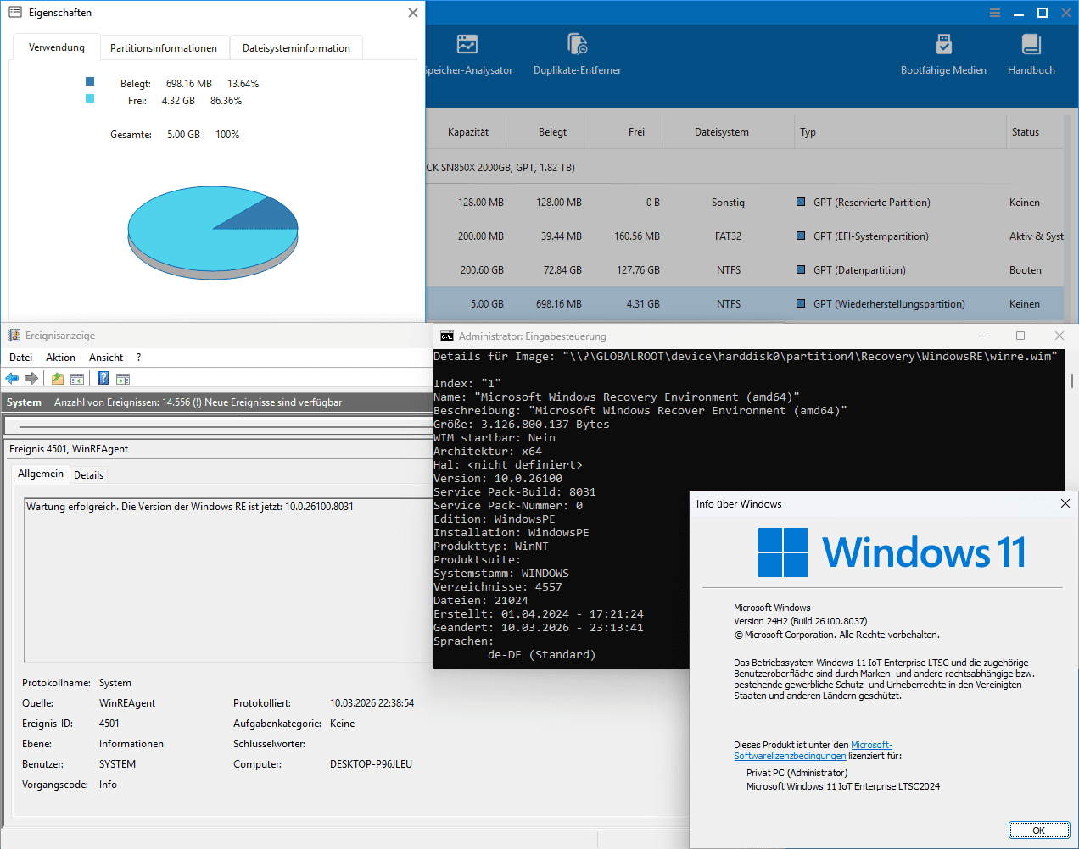Click OK in Info über Windows
The width and height of the screenshot is (1079, 849).
(1038, 830)
